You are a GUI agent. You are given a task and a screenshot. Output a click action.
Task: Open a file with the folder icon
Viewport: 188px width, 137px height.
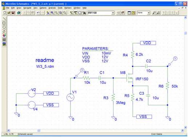point(9,13)
